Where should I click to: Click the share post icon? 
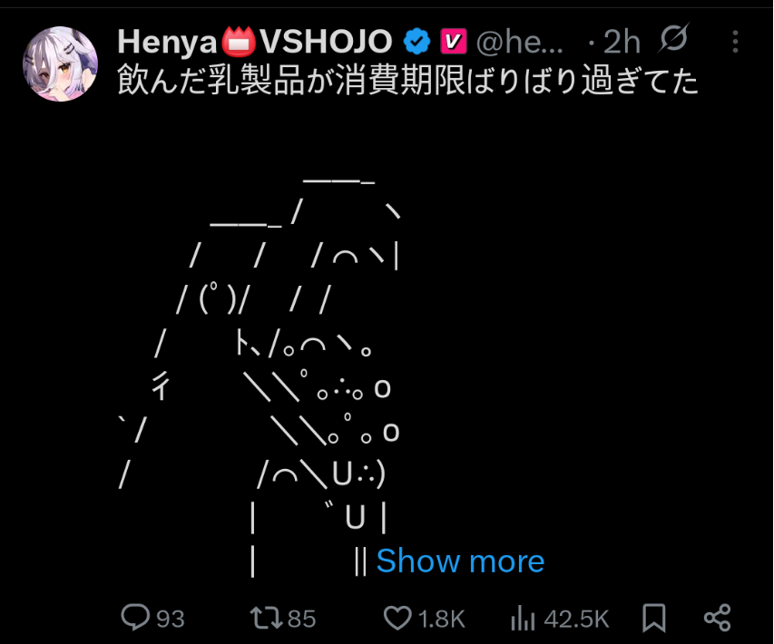point(717,618)
